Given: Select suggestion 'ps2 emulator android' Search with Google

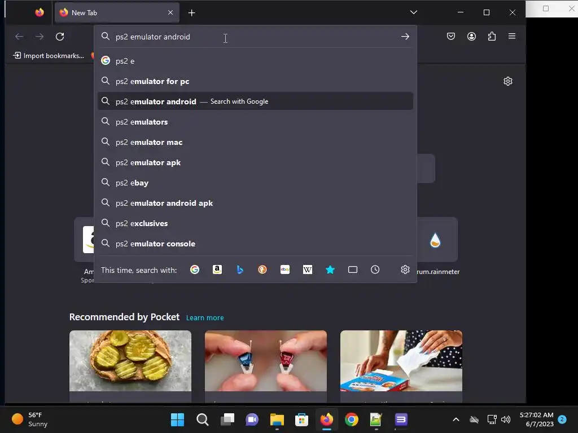Looking at the screenshot, I should [255, 101].
